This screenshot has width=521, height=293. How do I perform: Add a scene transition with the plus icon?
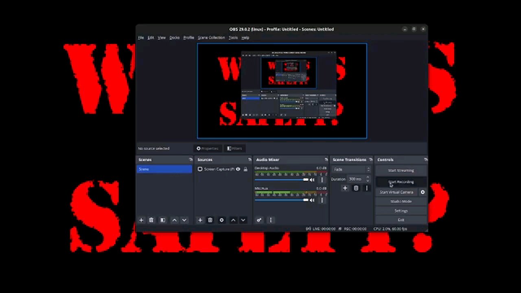[x=345, y=188]
